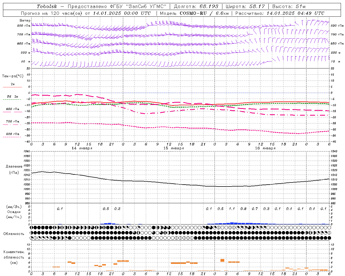Select 'Рассчитано: 14.01.2025 04:49 UTC' timestamp
345x276 pixels.
pyautogui.click(x=280, y=13)
